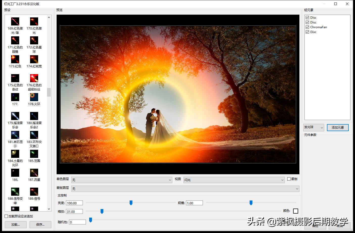Select the 184.土星的光环 preset icon
The image size is (355, 233).
click(15, 154)
